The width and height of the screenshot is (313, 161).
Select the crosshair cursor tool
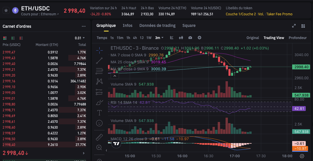99,51
